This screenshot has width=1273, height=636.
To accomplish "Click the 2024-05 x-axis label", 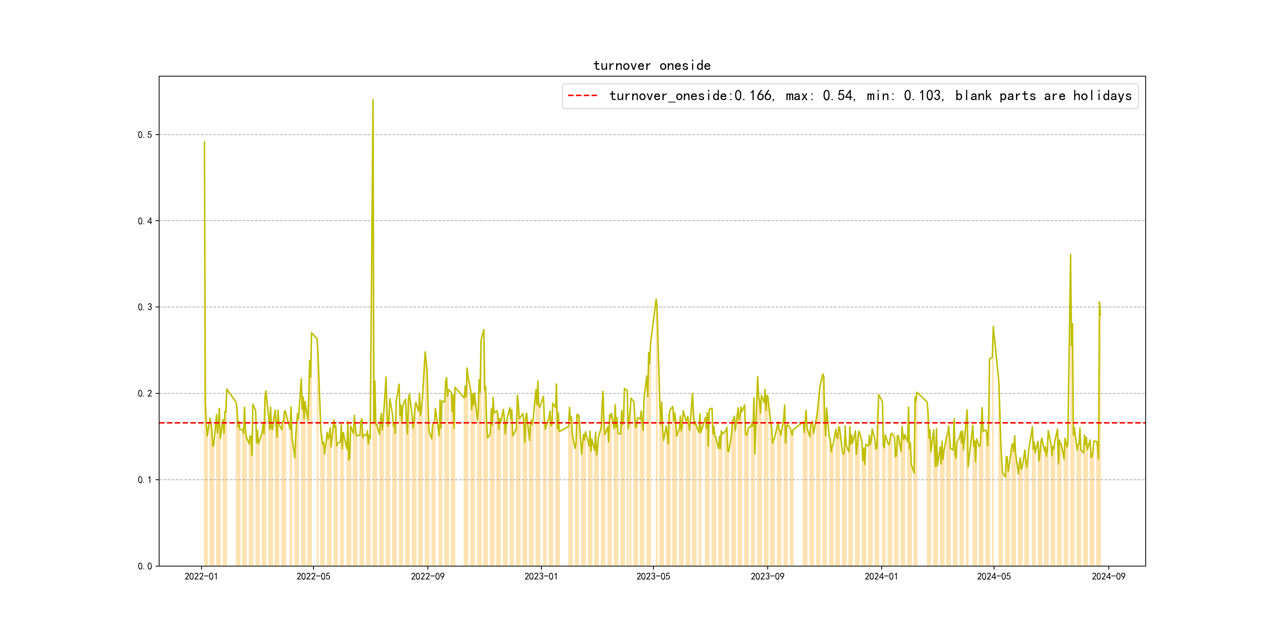I will (x=994, y=576).
